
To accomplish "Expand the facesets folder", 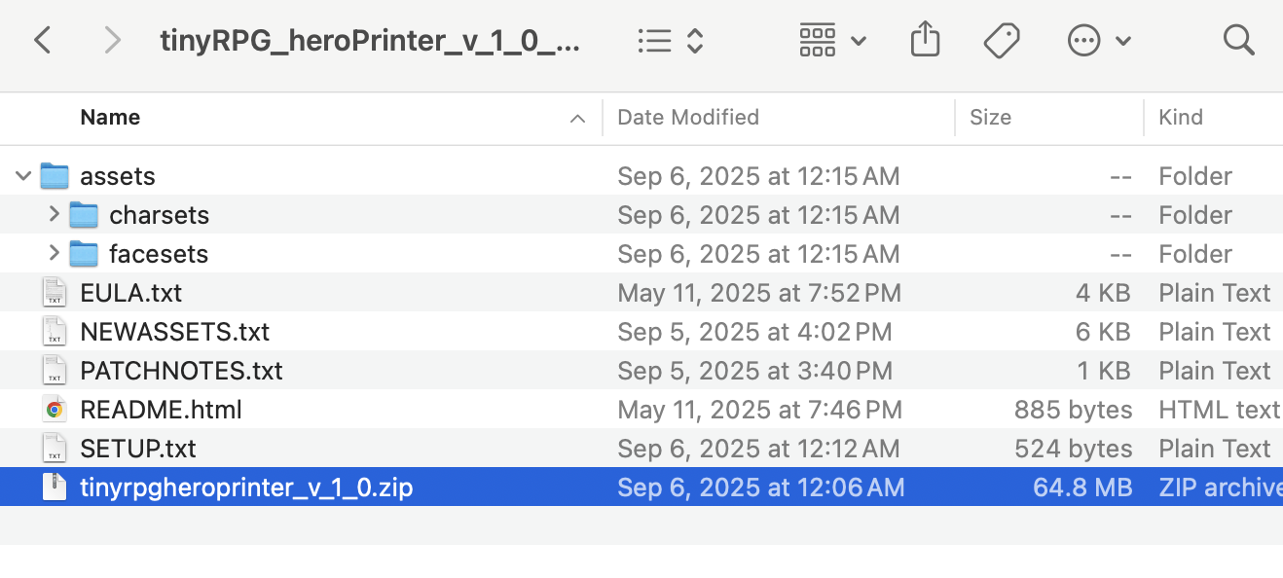I will [x=54, y=254].
